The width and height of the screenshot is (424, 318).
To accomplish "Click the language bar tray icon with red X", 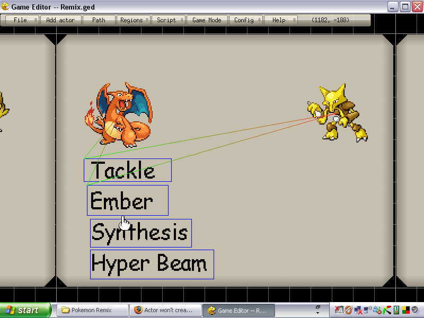I will point(339,310).
